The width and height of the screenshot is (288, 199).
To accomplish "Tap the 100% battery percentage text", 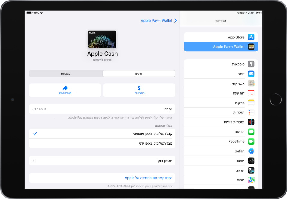I will 36,13.
